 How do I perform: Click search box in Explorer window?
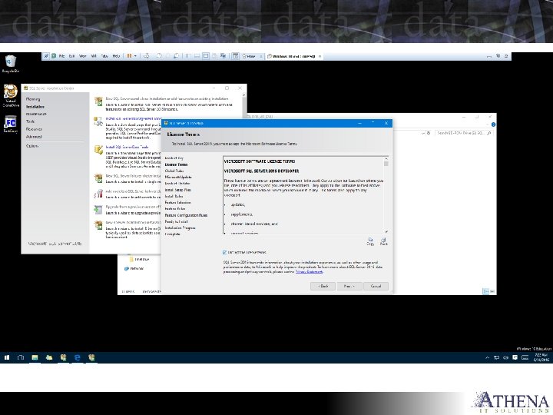pyautogui.click(x=462, y=133)
